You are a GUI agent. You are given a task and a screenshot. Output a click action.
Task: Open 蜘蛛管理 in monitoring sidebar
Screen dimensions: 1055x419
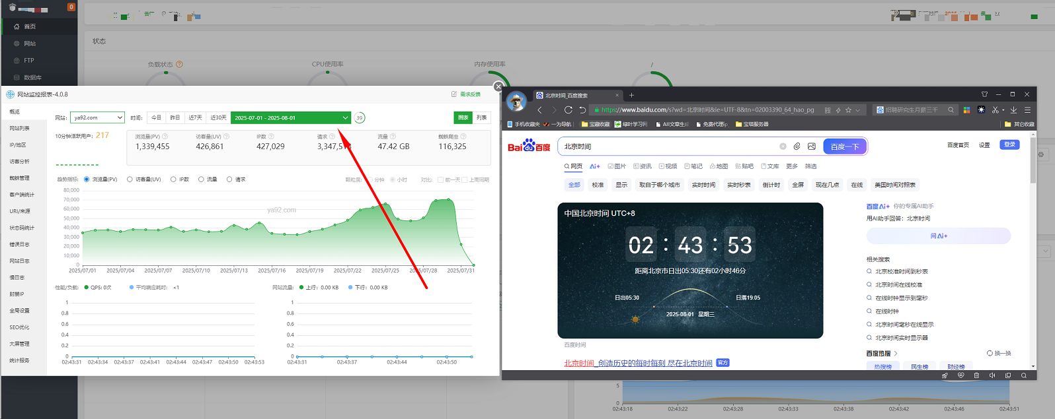click(20, 178)
